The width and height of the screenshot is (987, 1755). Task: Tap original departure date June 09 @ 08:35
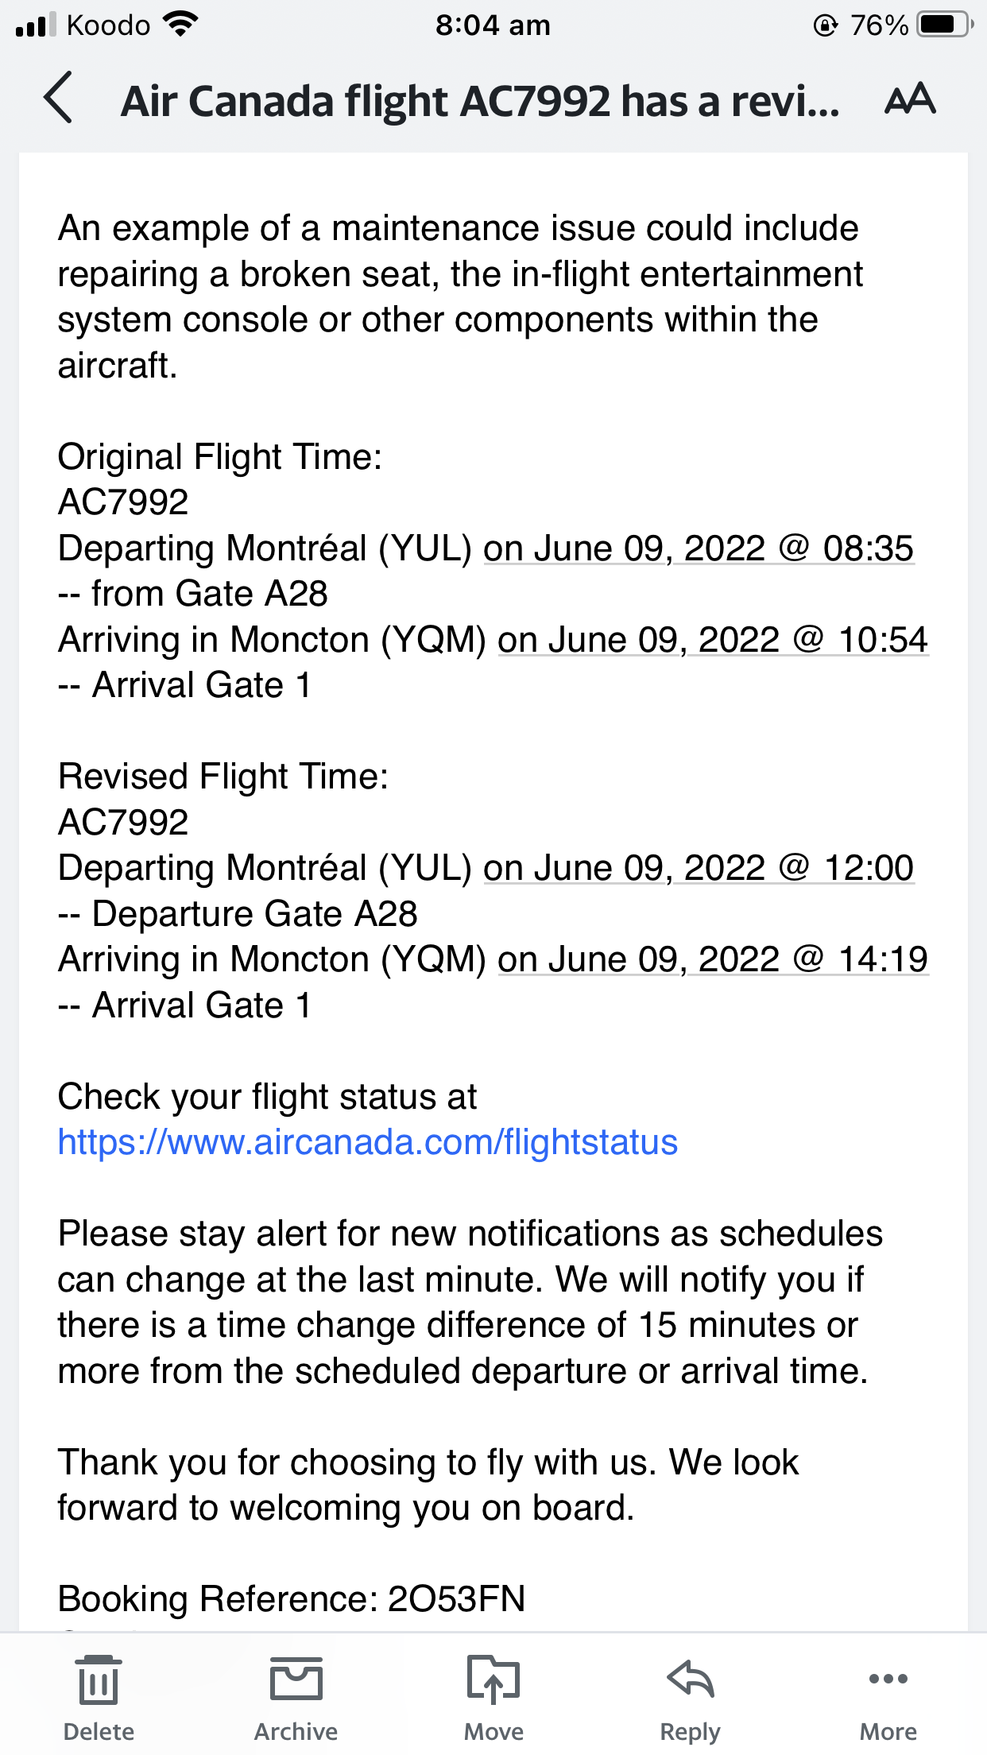[x=699, y=548]
